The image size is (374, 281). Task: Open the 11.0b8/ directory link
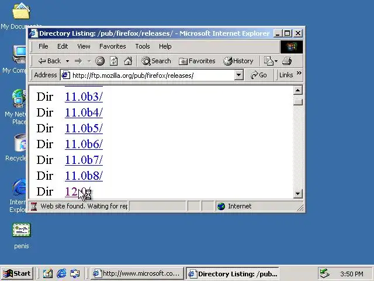coord(84,176)
